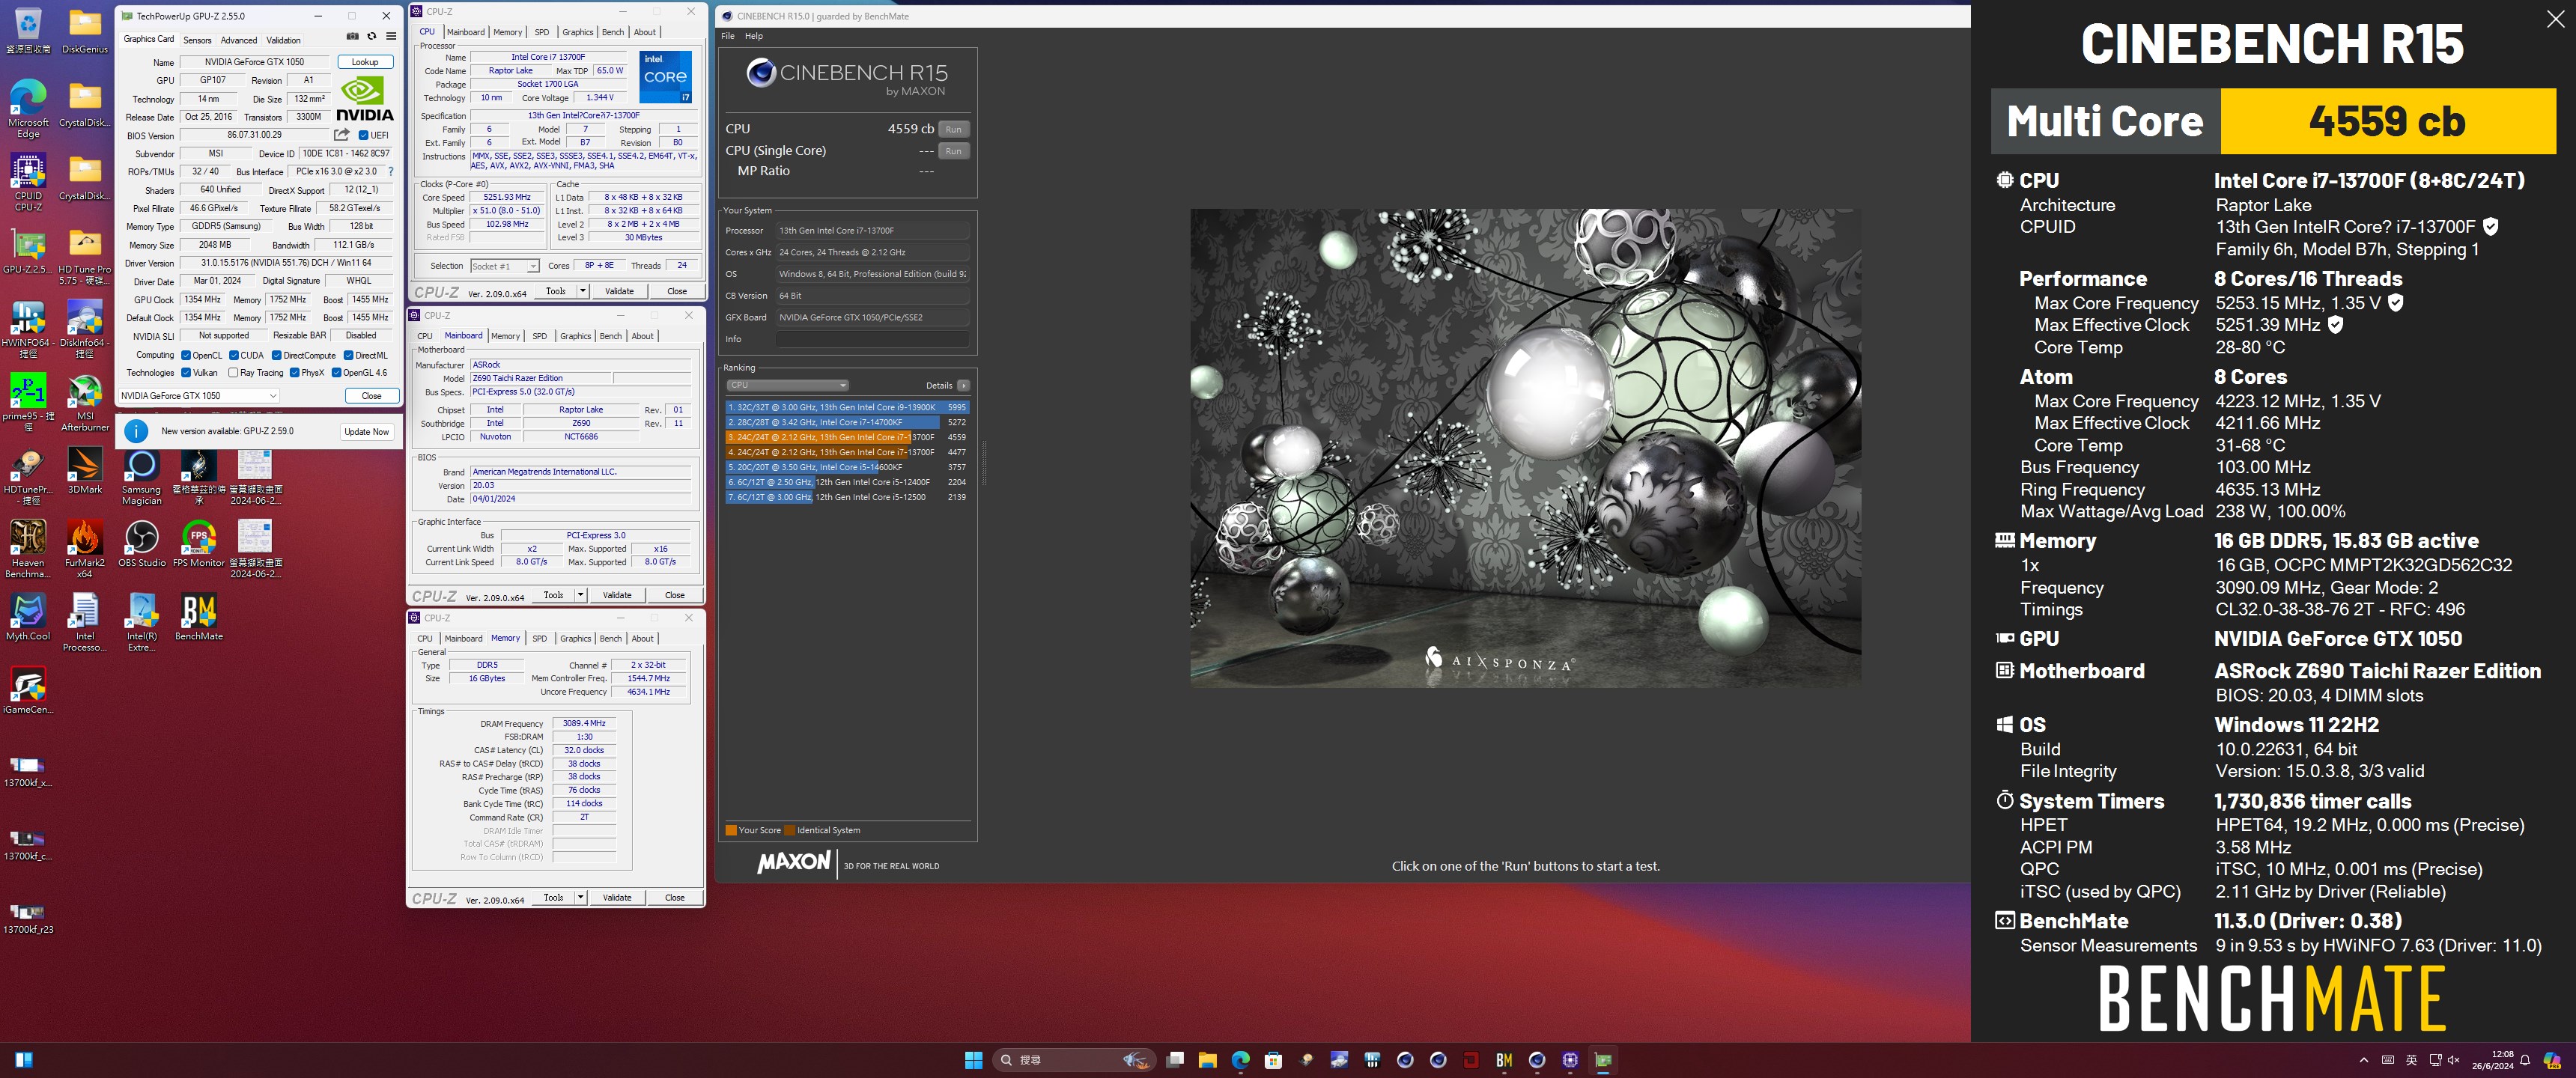
Task: Run the Cinebench CPU Single Core test
Action: [x=954, y=151]
